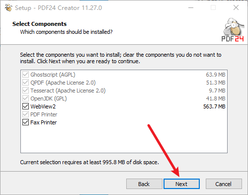
Task: Select the WebView2 list item label
Action: pos(43,106)
